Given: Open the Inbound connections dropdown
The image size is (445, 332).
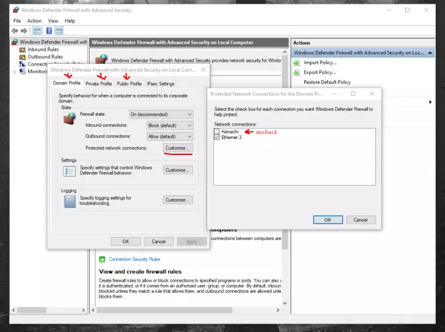Looking at the screenshot, I should point(170,126).
